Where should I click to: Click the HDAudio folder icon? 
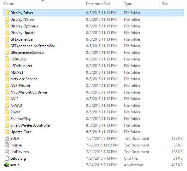7,59
